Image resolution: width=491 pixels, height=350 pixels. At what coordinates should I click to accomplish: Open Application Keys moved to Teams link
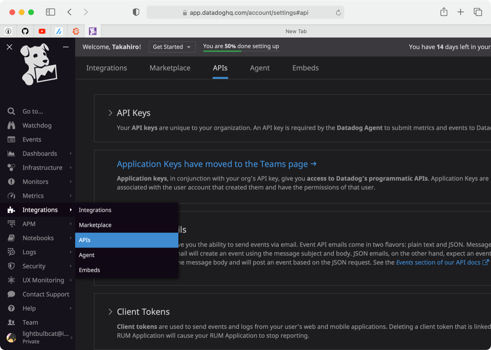pos(217,164)
